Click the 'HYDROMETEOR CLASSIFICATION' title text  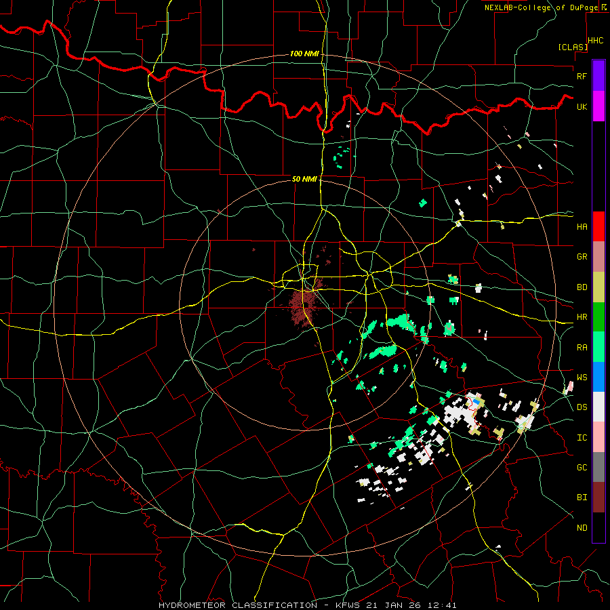[x=238, y=605]
